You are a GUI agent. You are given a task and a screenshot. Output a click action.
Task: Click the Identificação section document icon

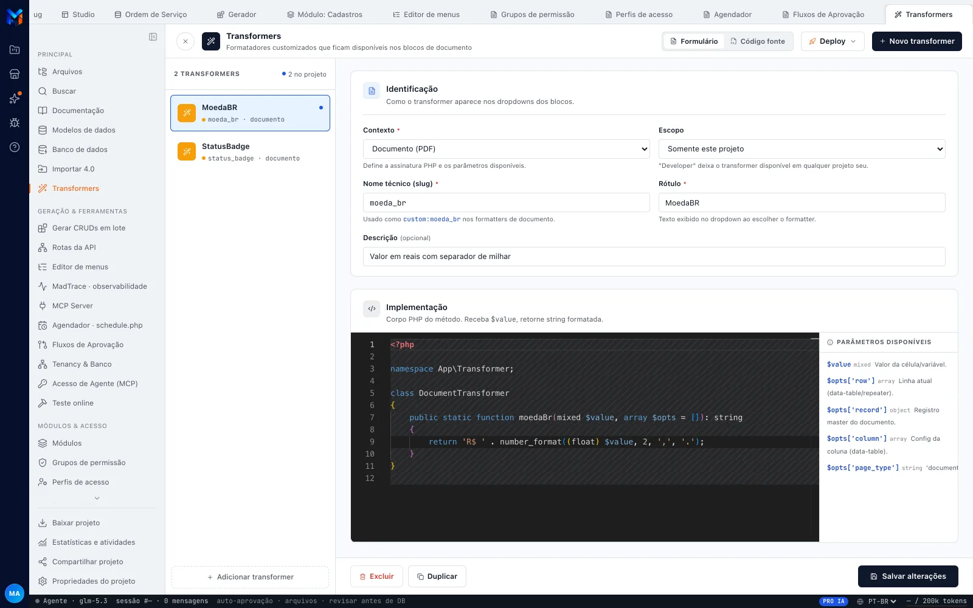372,91
